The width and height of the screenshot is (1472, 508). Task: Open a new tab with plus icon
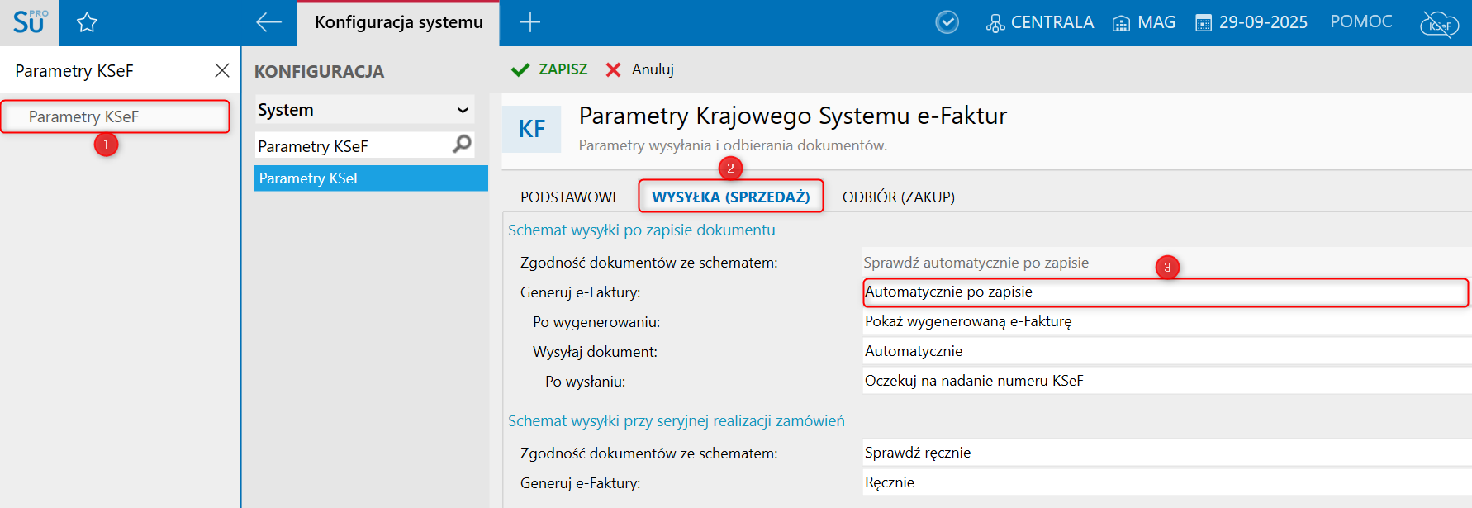(x=530, y=22)
